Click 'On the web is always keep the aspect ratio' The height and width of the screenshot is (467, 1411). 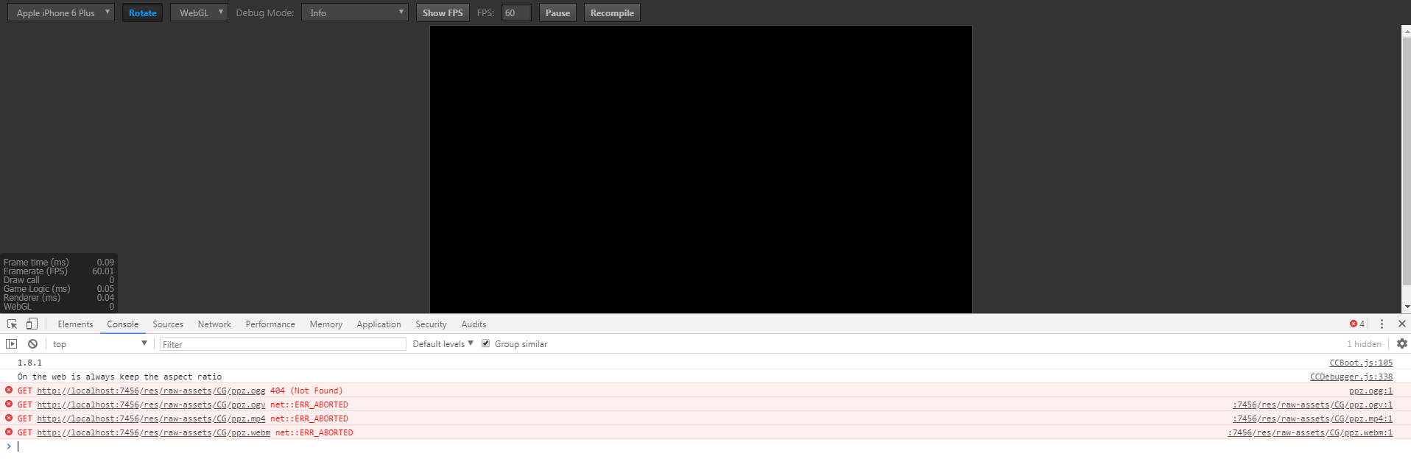(x=119, y=377)
